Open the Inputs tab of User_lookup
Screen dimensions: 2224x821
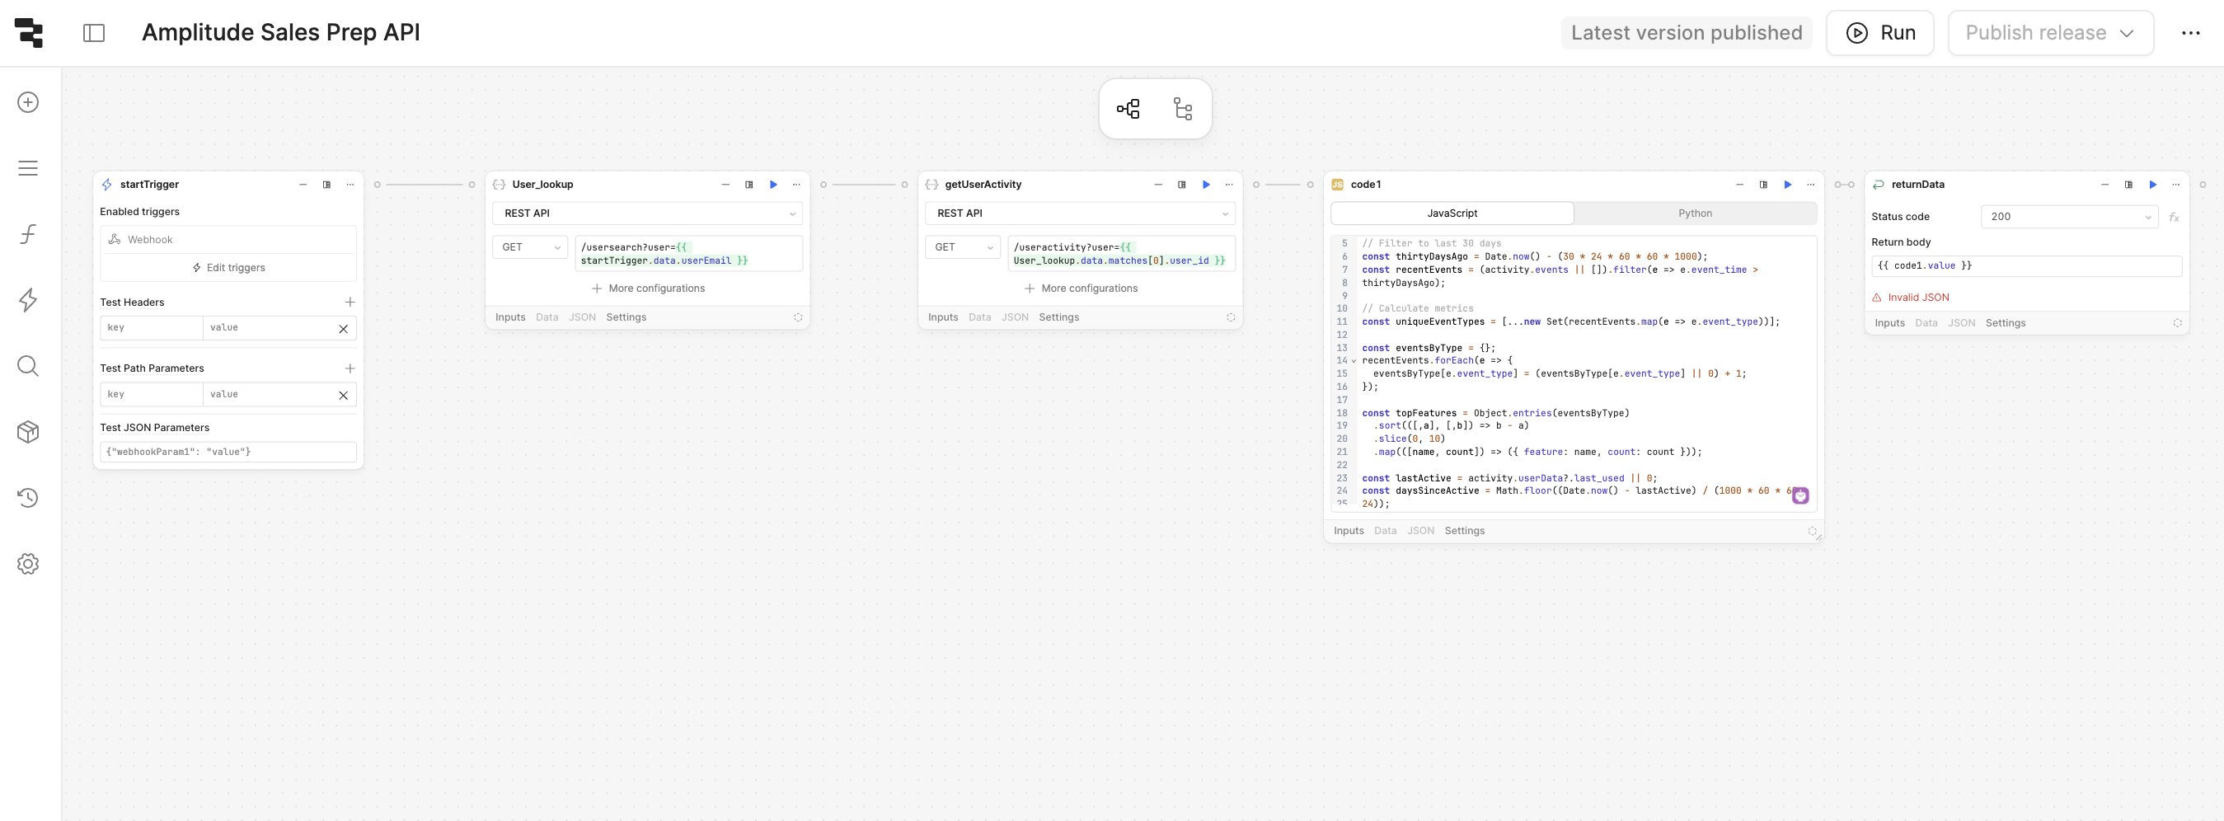click(x=510, y=317)
